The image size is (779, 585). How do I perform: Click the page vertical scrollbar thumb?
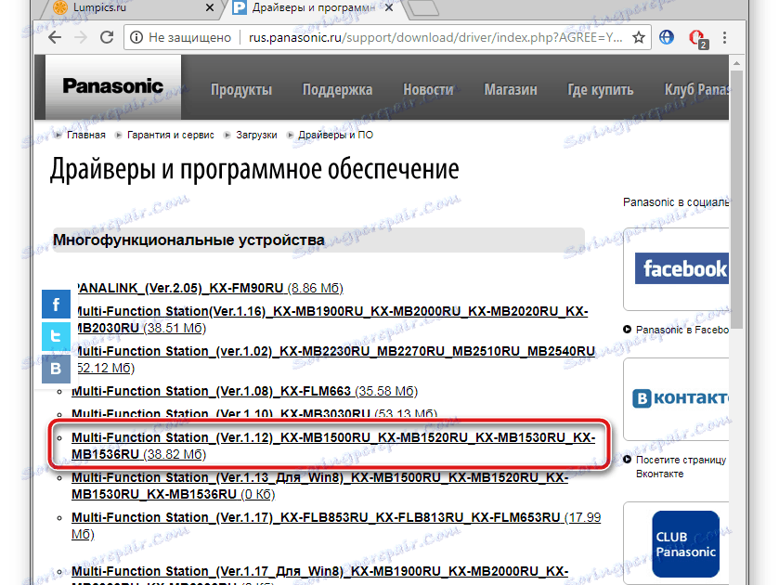click(736, 199)
